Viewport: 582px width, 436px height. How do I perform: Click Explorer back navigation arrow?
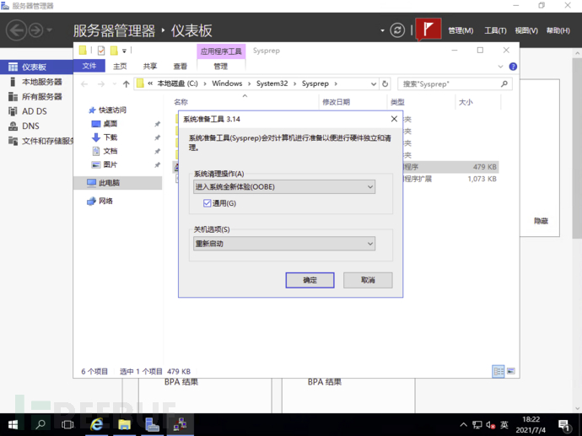coord(84,84)
